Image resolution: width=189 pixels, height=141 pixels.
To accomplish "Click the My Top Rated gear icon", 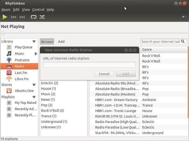I will (9, 103).
